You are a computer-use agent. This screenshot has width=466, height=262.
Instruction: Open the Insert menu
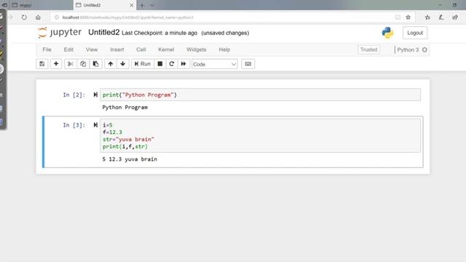coord(117,49)
